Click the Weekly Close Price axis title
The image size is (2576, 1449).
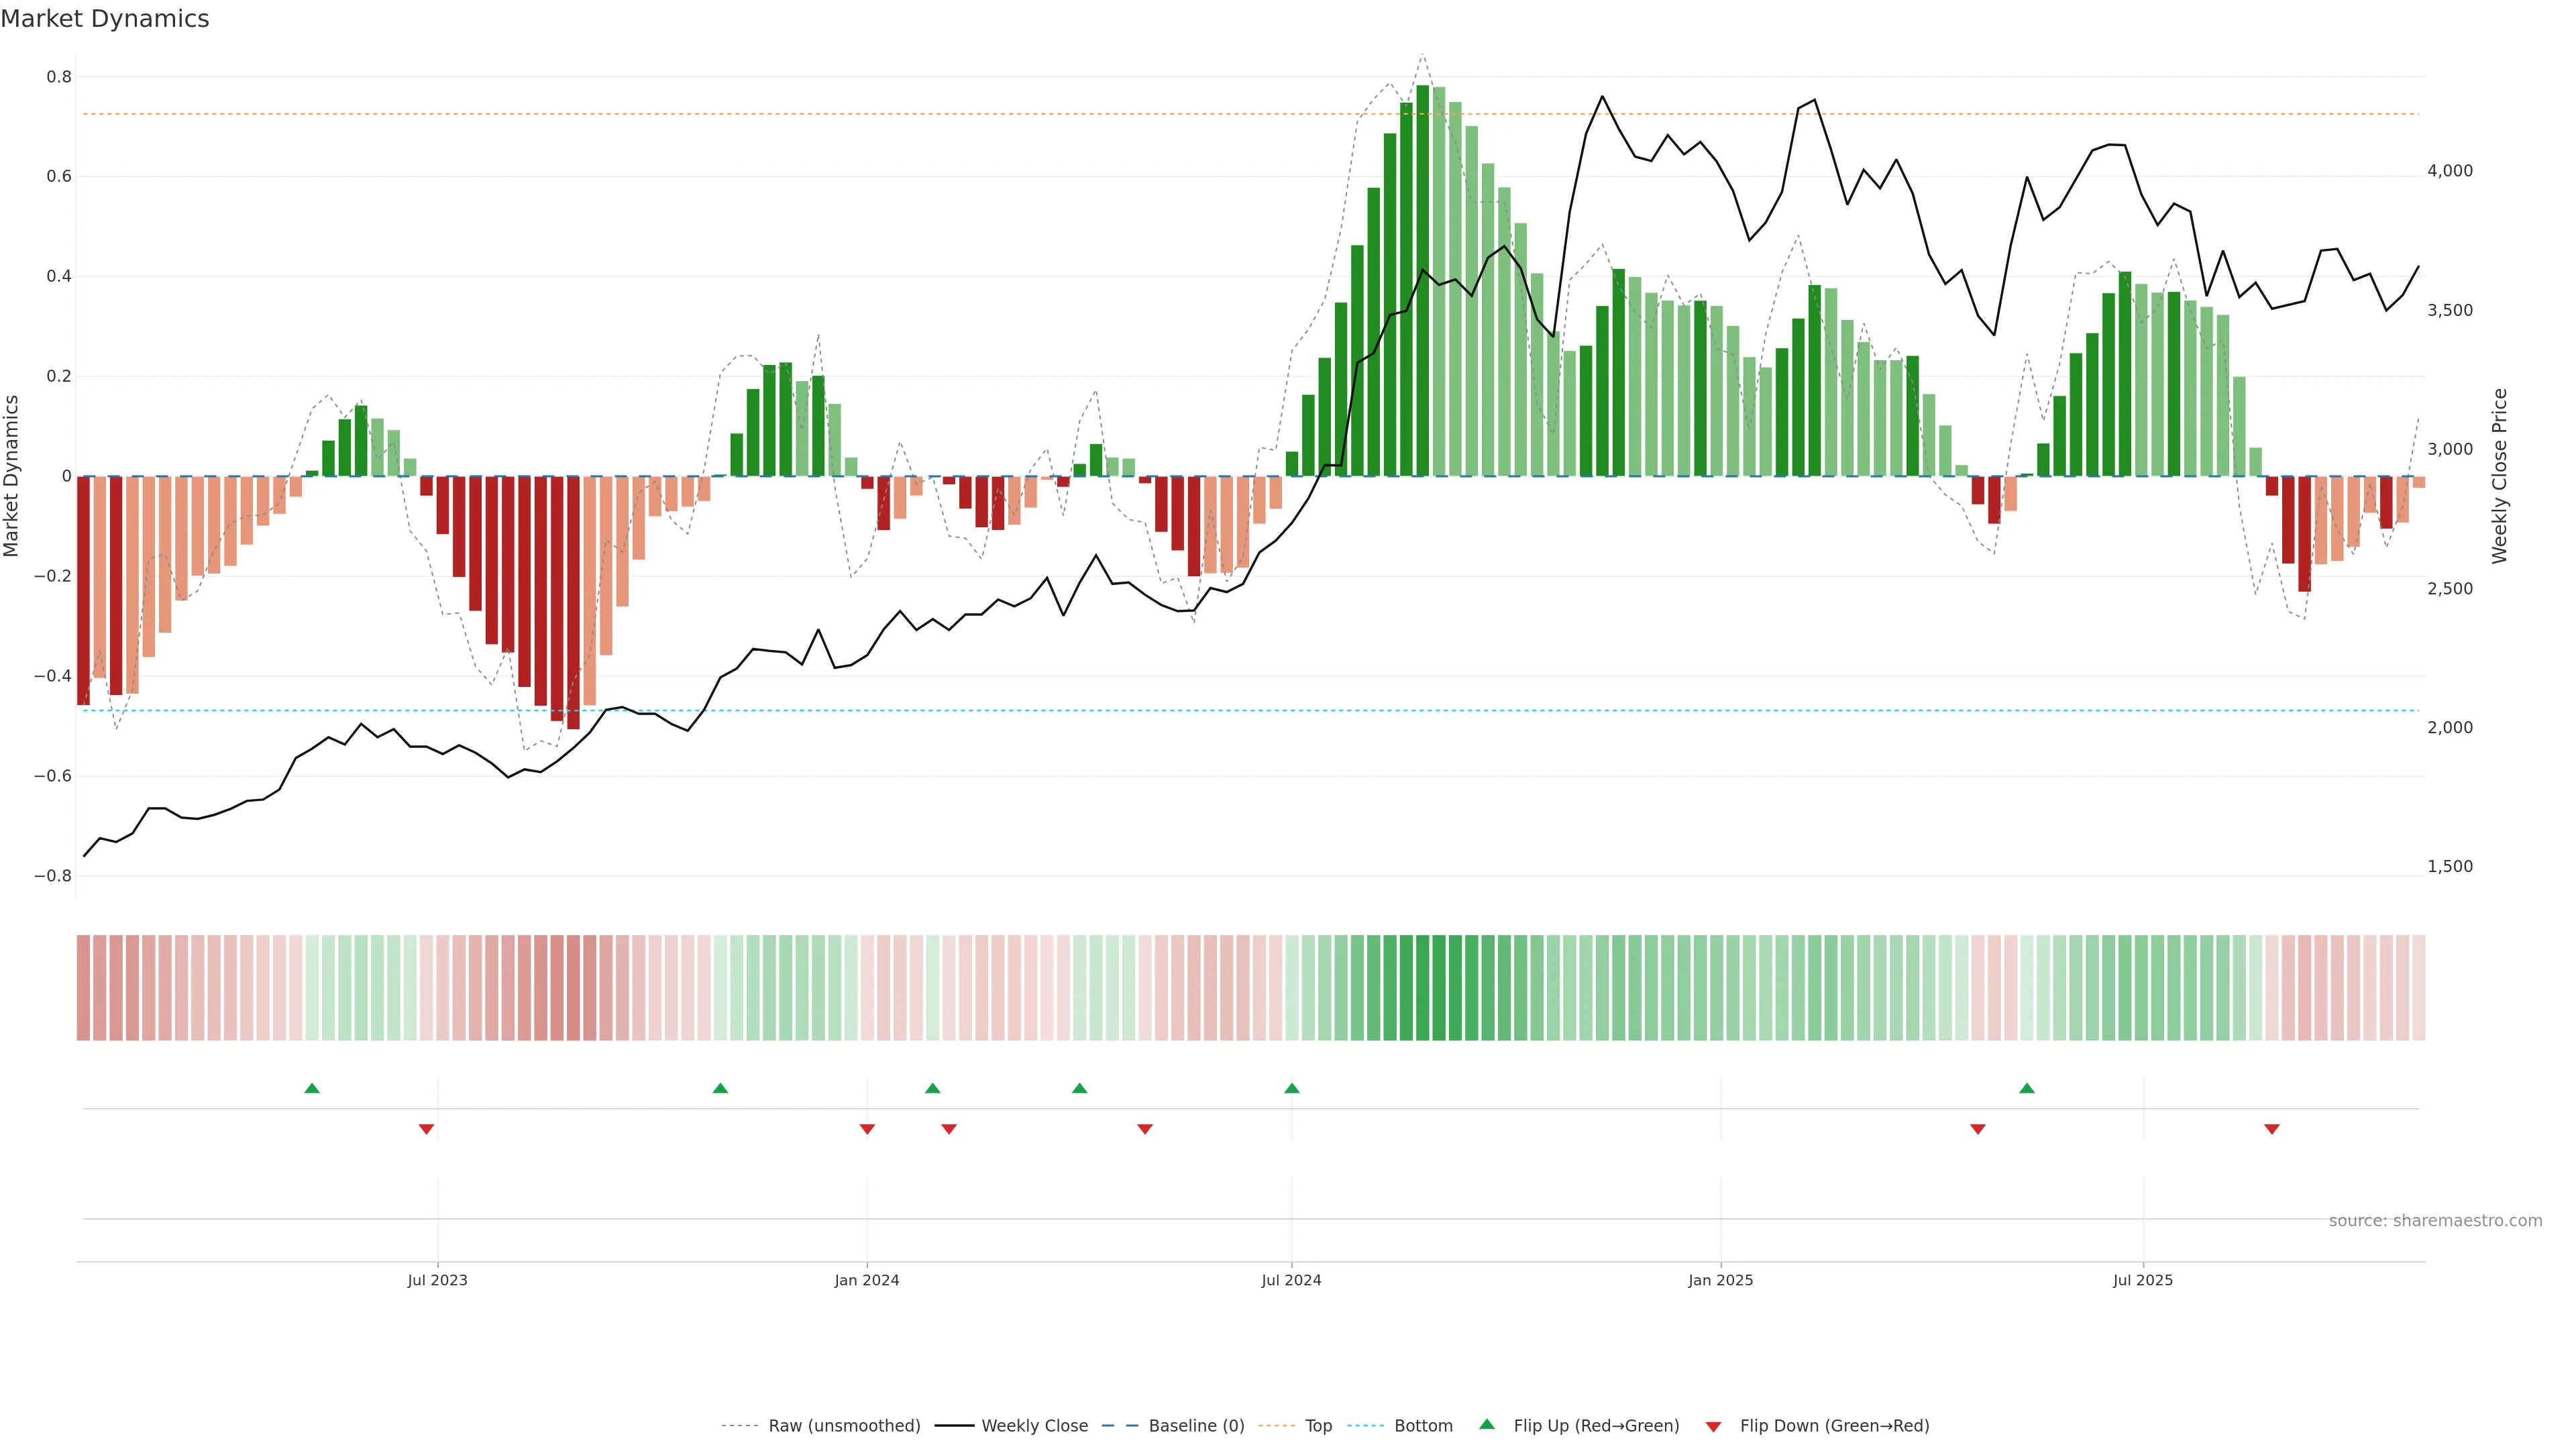tap(2500, 476)
